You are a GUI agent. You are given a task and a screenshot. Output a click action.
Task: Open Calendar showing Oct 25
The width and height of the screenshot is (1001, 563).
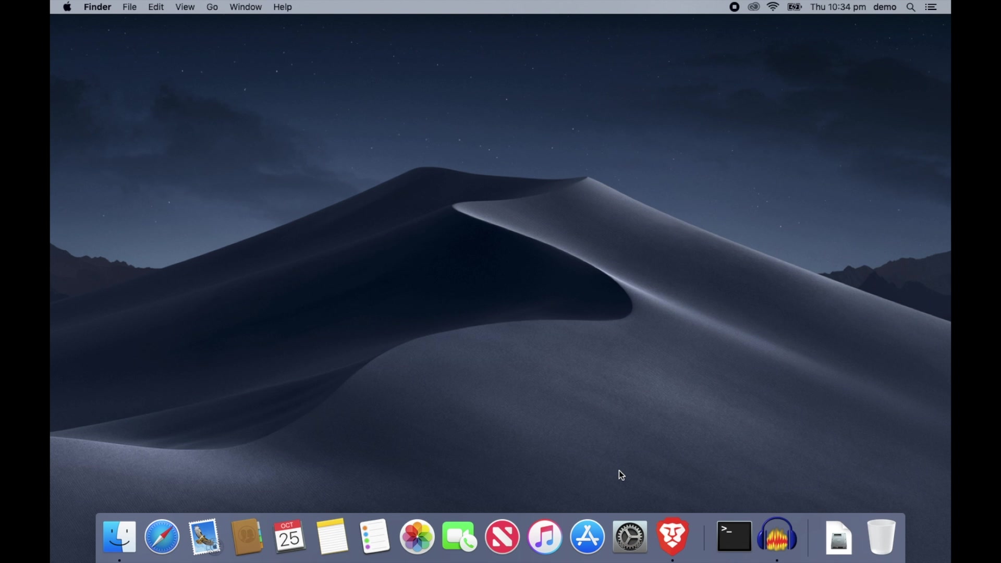(x=290, y=536)
